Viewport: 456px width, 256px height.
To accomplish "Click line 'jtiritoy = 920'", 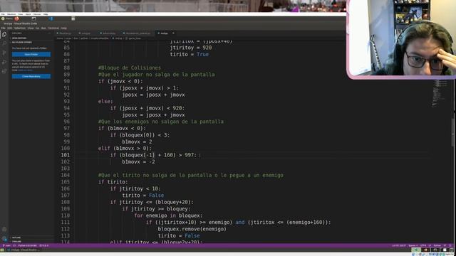I will 191,48.
